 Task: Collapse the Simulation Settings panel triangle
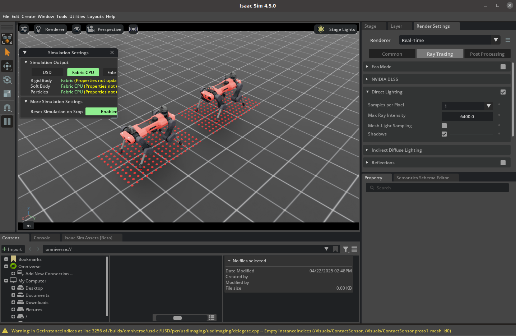[x=25, y=52]
